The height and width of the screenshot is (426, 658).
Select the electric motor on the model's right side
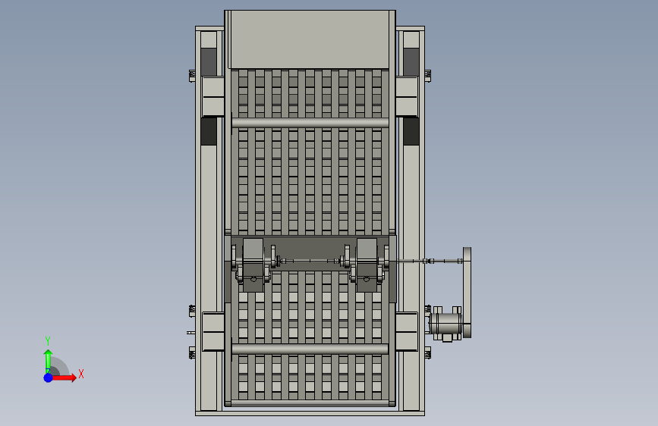point(445,324)
